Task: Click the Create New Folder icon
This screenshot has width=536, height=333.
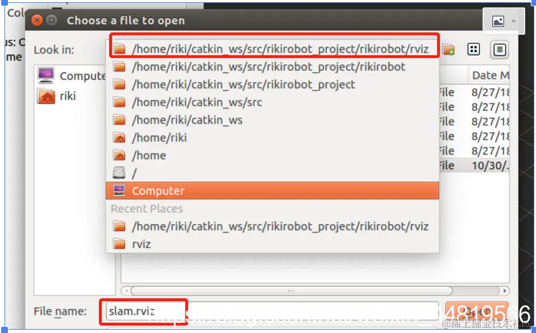Action: point(448,50)
